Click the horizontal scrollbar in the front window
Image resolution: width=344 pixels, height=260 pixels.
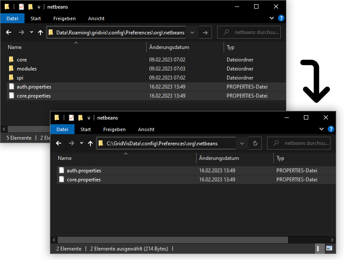tap(172, 239)
